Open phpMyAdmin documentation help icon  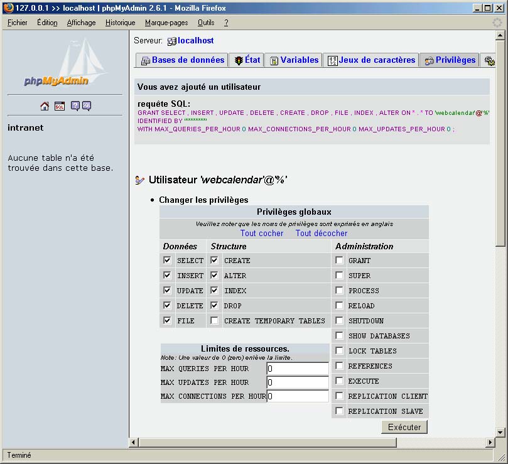[75, 106]
